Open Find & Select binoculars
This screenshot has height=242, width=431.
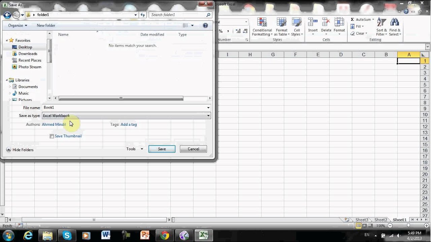tap(395, 27)
